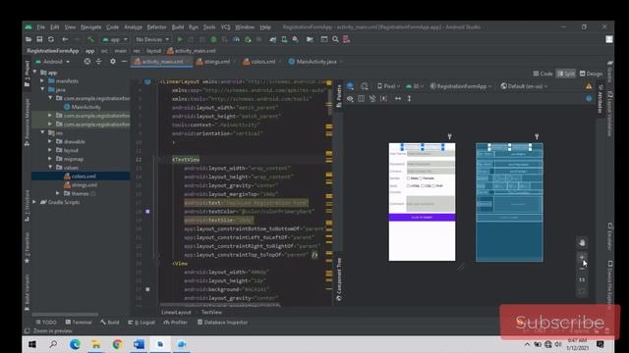Open the Default (en-us) locale dropdown
This screenshot has width=629, height=353.
pos(524,86)
